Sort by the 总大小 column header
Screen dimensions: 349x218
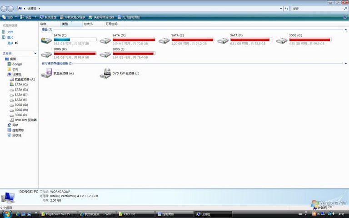click(93, 24)
